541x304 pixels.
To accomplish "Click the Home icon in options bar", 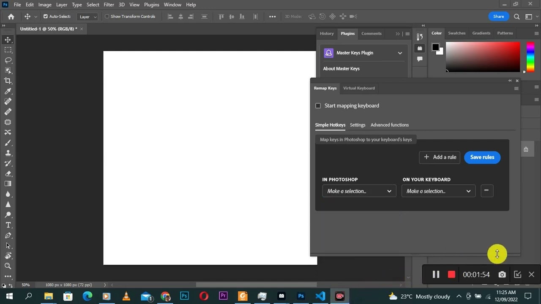I will (x=11, y=16).
